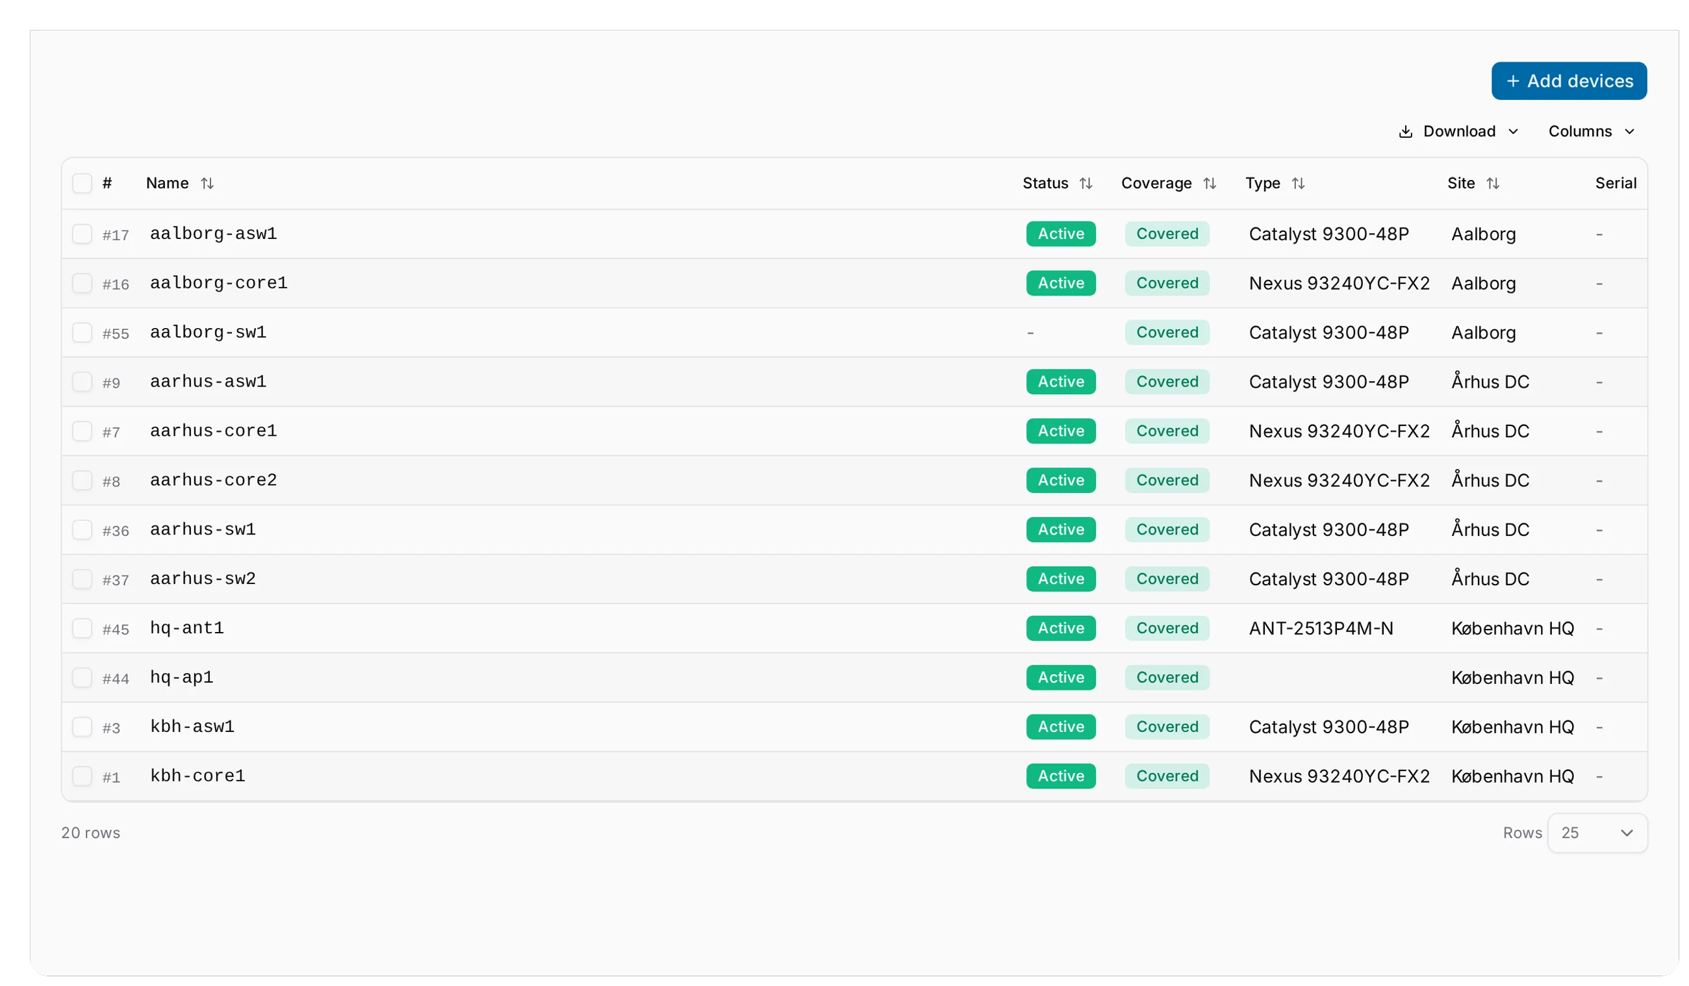Tick the aalborg-sw1 row checkbox

click(x=82, y=333)
